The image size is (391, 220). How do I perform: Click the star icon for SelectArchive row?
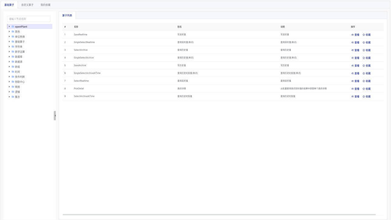pyautogui.click(x=364, y=50)
